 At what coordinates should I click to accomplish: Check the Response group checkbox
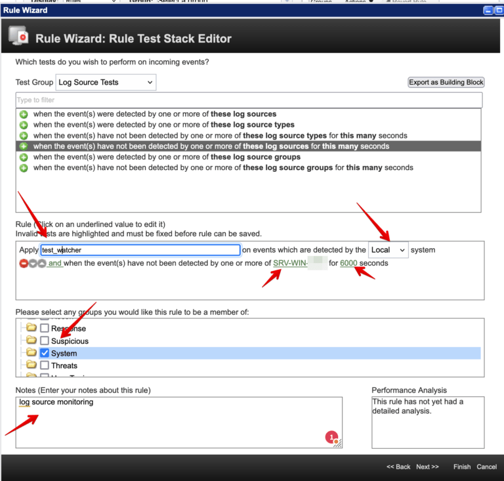(x=45, y=328)
